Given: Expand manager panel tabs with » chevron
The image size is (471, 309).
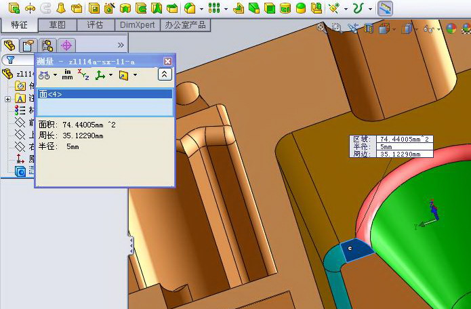Looking at the screenshot, I should 121,45.
